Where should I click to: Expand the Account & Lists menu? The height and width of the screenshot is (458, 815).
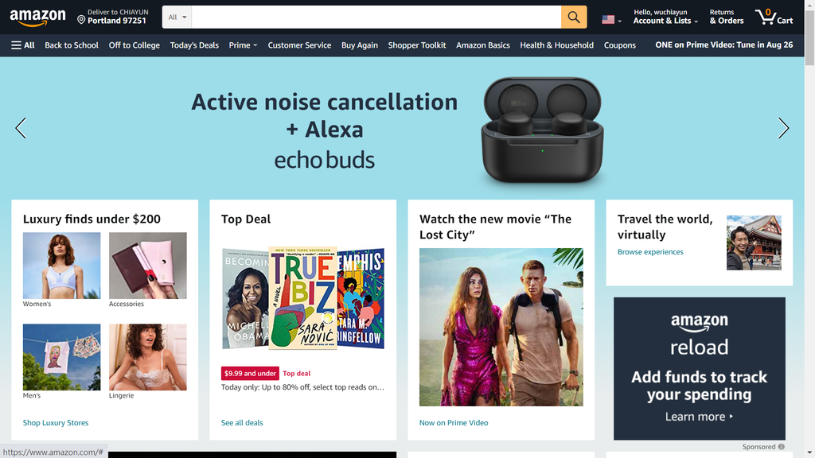click(665, 17)
